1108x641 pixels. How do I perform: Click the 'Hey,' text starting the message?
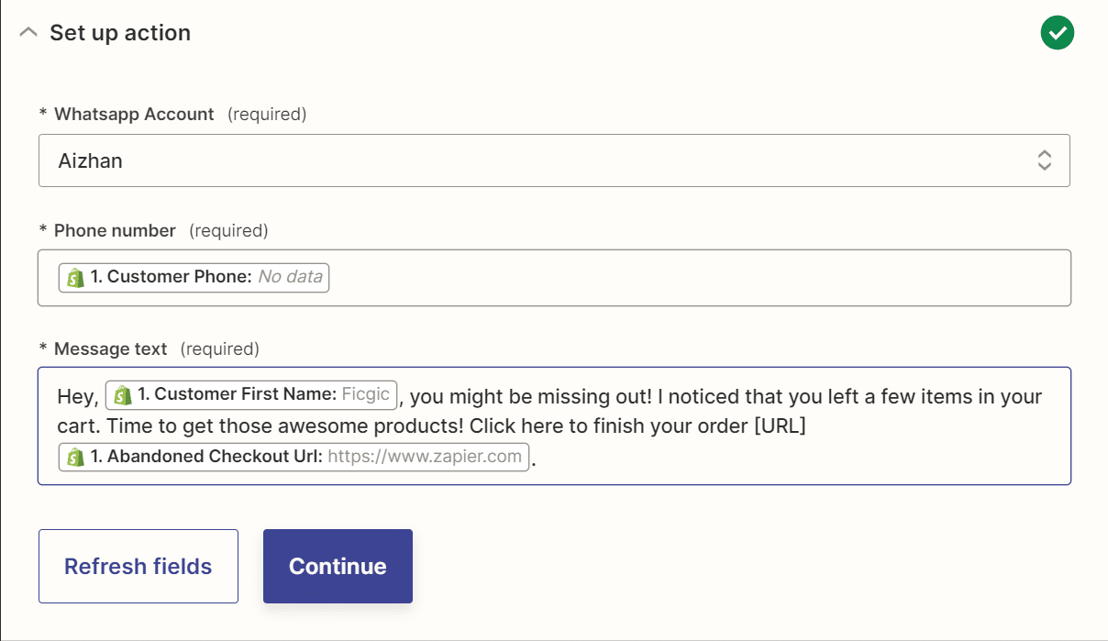(x=77, y=397)
